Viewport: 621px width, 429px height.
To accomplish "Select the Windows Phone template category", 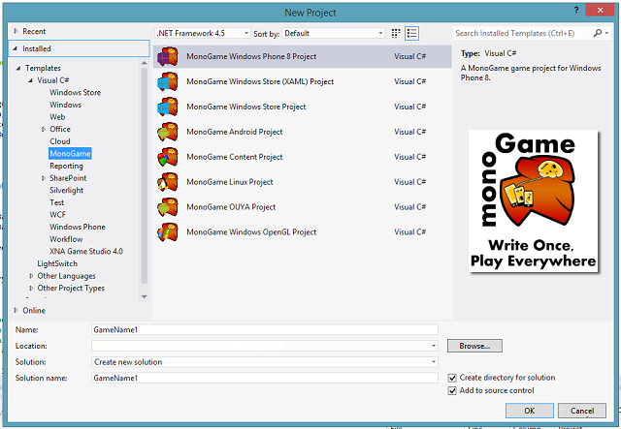I will [x=78, y=227].
